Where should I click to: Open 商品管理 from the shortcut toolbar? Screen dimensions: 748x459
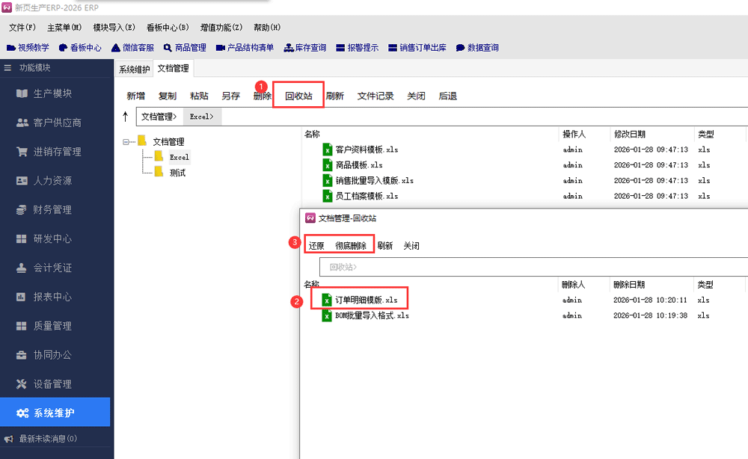click(185, 48)
